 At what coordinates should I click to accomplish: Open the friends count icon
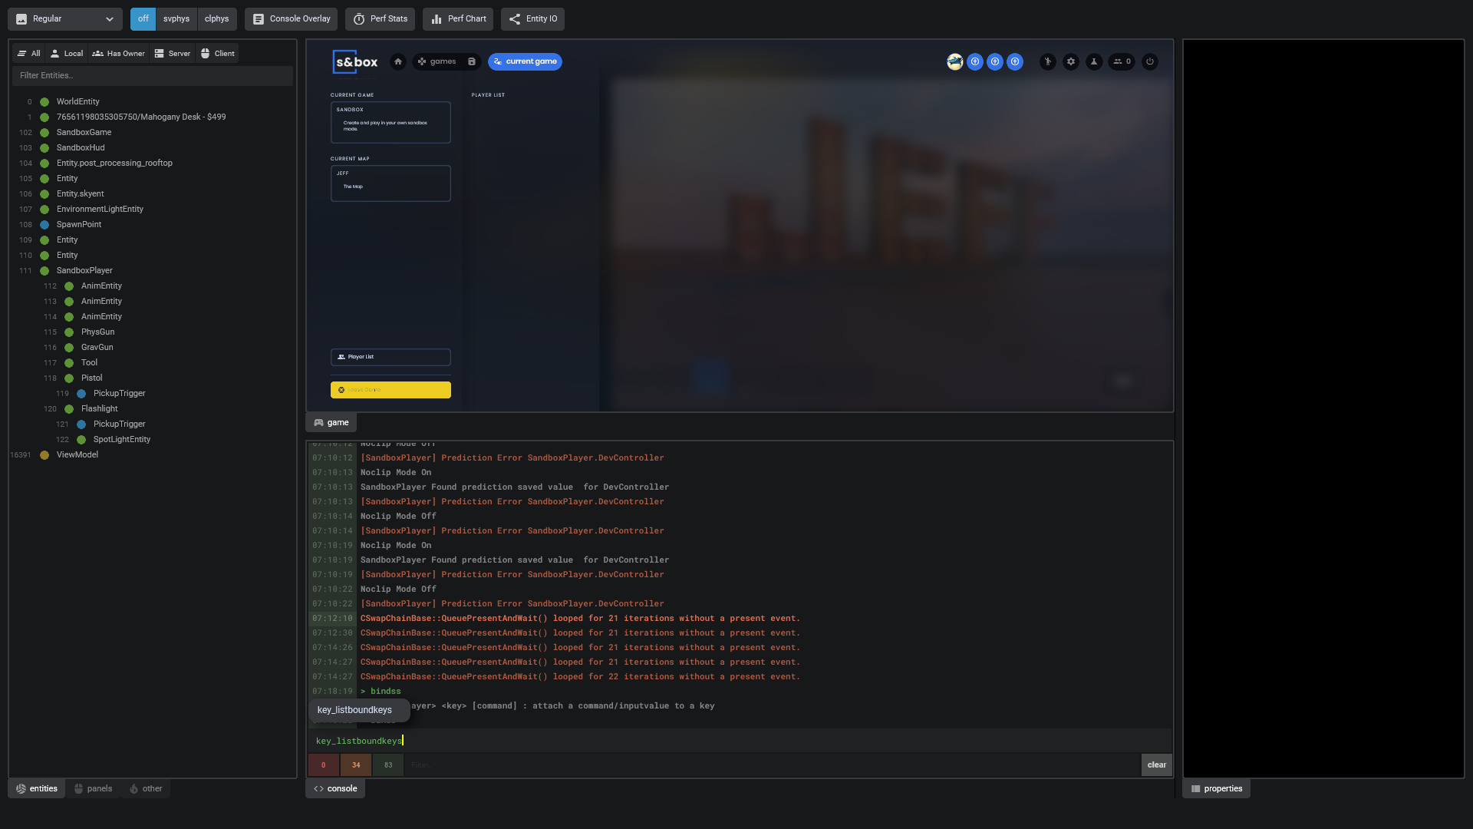click(1122, 61)
